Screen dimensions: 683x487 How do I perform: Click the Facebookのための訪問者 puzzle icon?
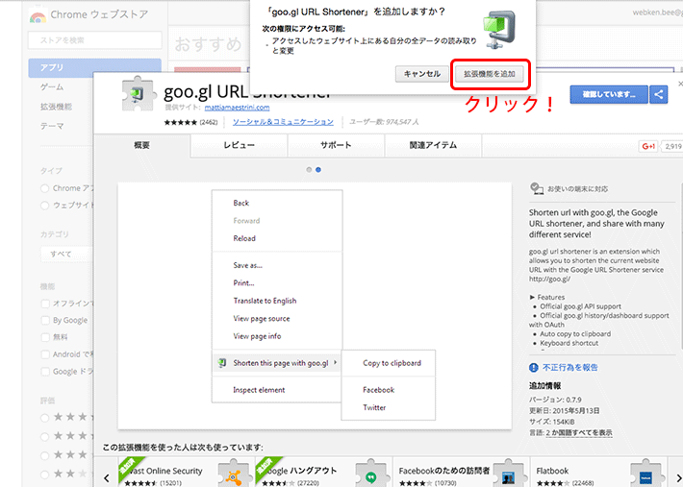[x=508, y=475]
